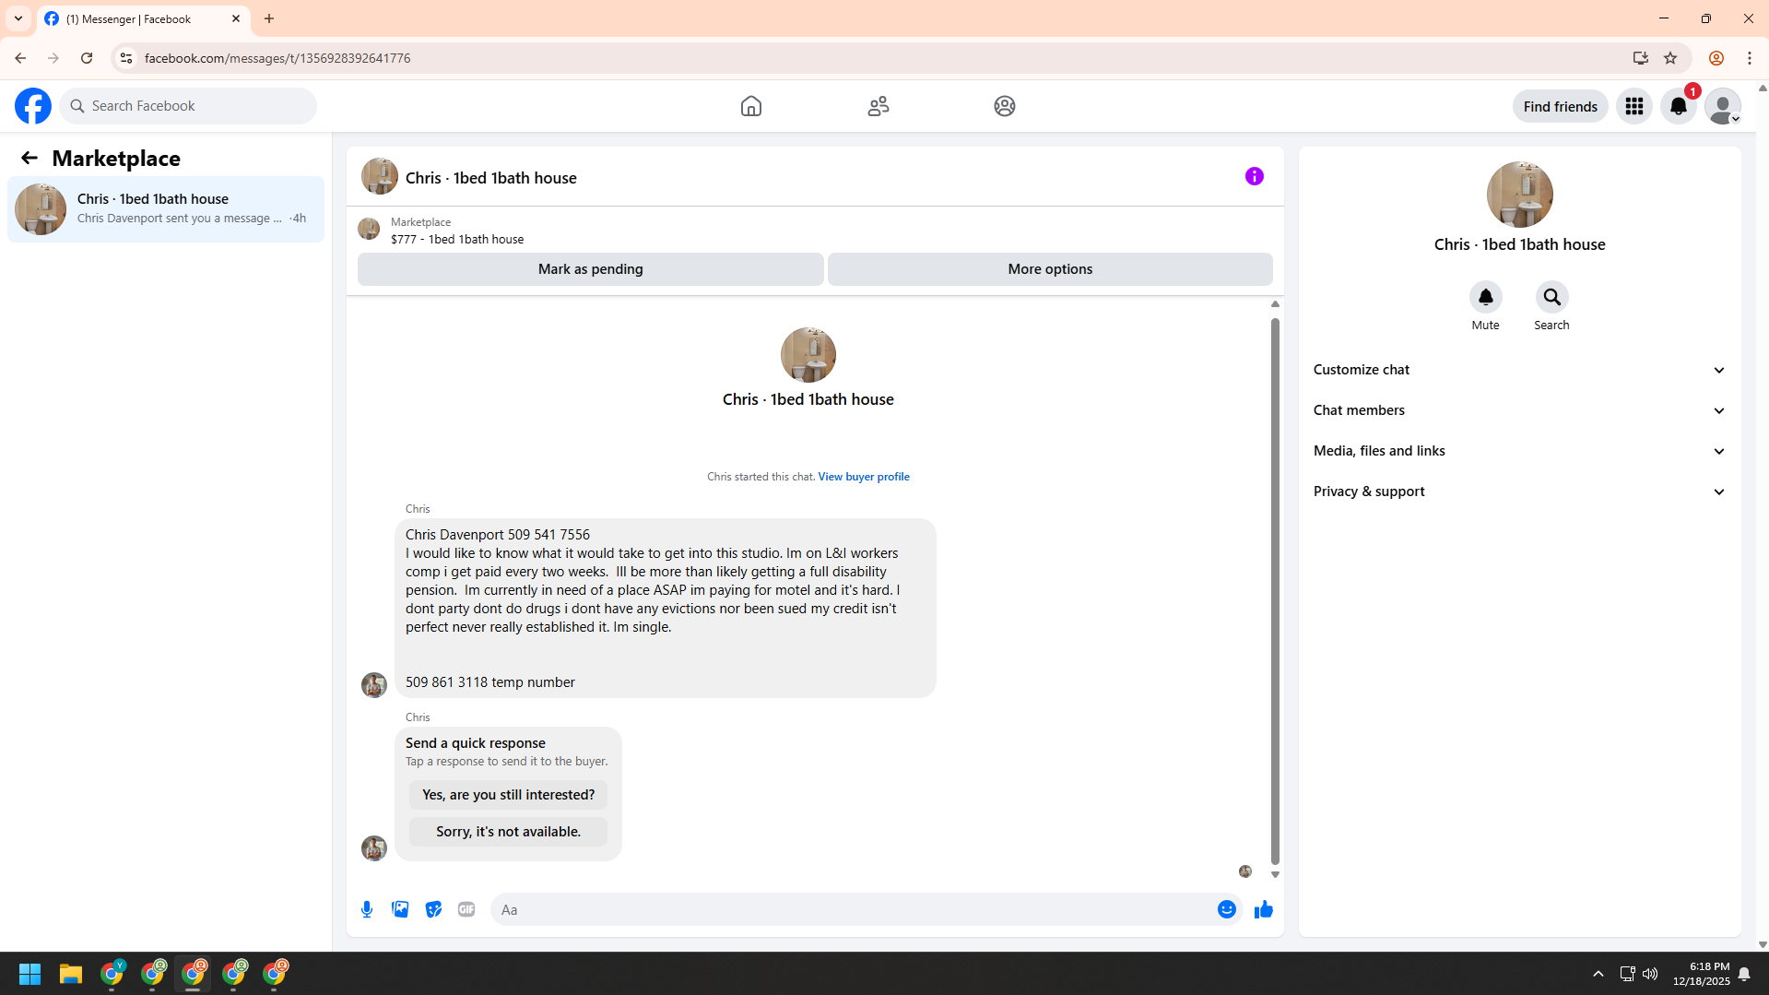The height and width of the screenshot is (995, 1769).
Task: Open More options for the listing
Action: coord(1050,269)
